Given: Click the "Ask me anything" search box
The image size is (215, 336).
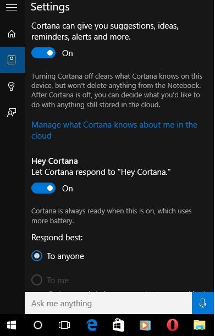Looking at the screenshot, I should click(108, 303).
